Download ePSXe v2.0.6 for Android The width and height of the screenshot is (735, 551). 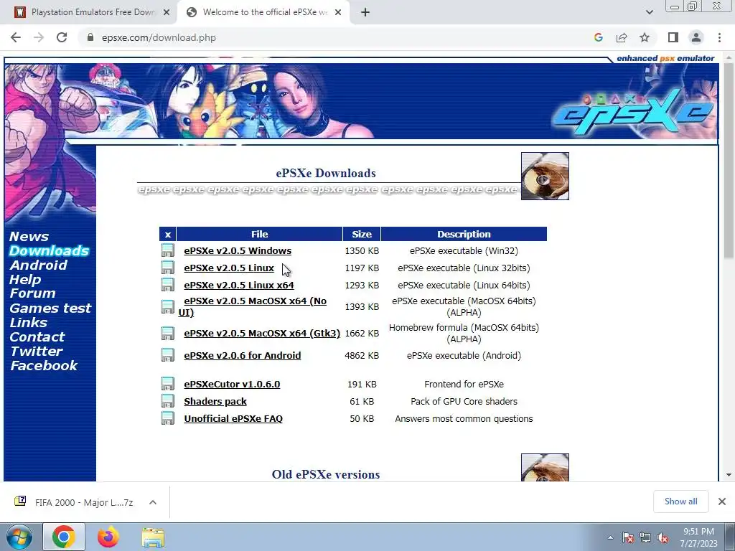point(243,355)
